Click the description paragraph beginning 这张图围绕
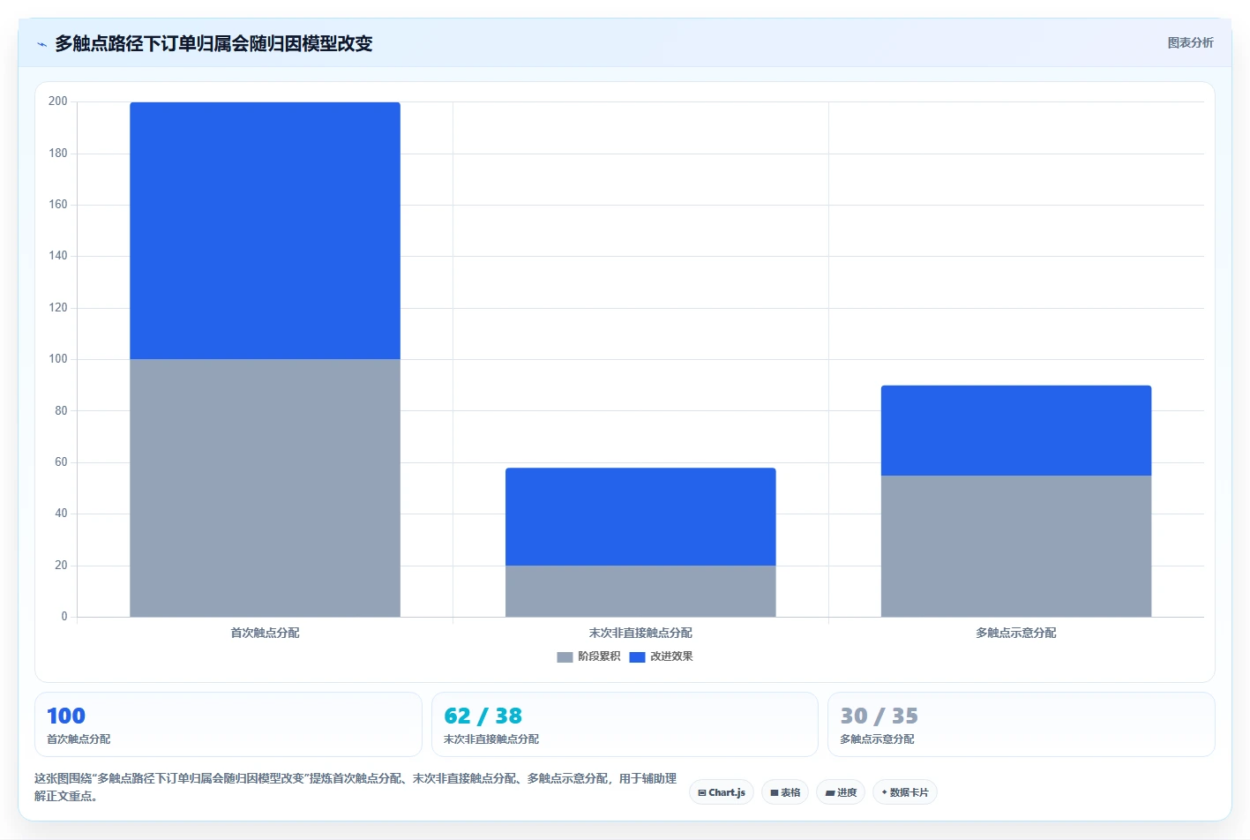Viewport: 1250px width, 840px height. (356, 787)
